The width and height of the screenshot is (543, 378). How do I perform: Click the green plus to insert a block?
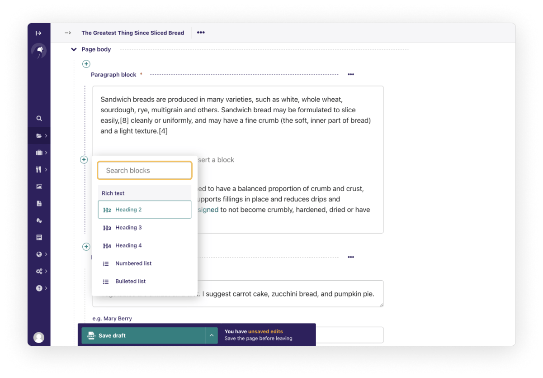pyautogui.click(x=84, y=159)
